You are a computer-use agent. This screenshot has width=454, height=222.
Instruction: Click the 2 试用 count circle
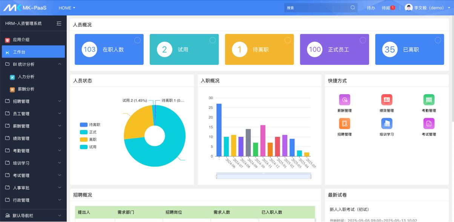click(x=164, y=49)
